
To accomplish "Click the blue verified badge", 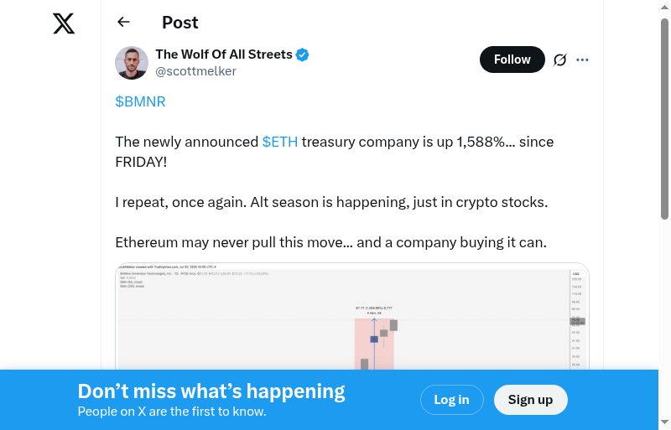I will tap(303, 54).
